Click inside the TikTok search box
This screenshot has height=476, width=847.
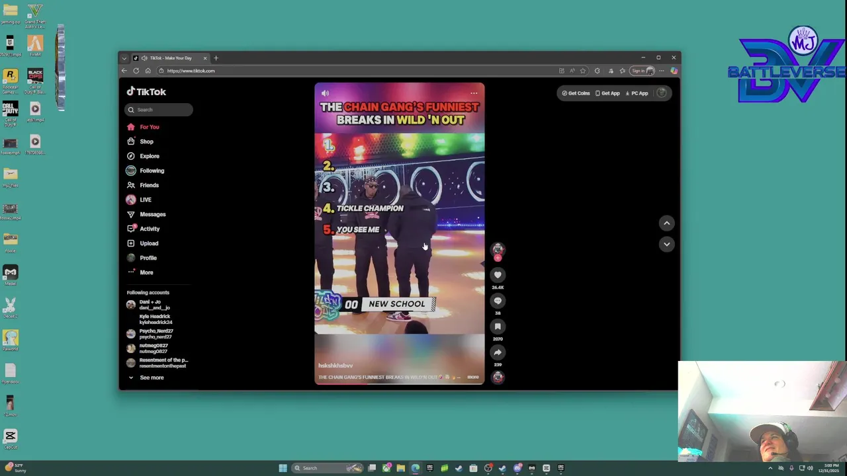[x=159, y=110]
